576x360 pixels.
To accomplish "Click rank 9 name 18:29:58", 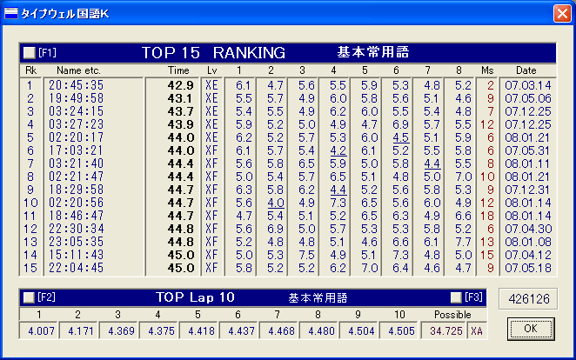I will click(77, 190).
